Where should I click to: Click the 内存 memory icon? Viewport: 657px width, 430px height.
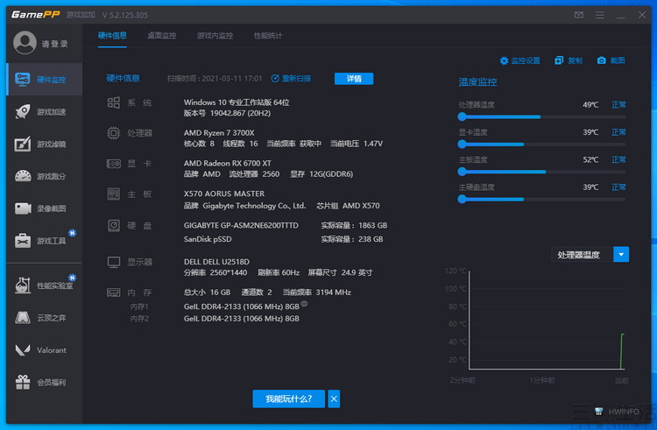114,293
